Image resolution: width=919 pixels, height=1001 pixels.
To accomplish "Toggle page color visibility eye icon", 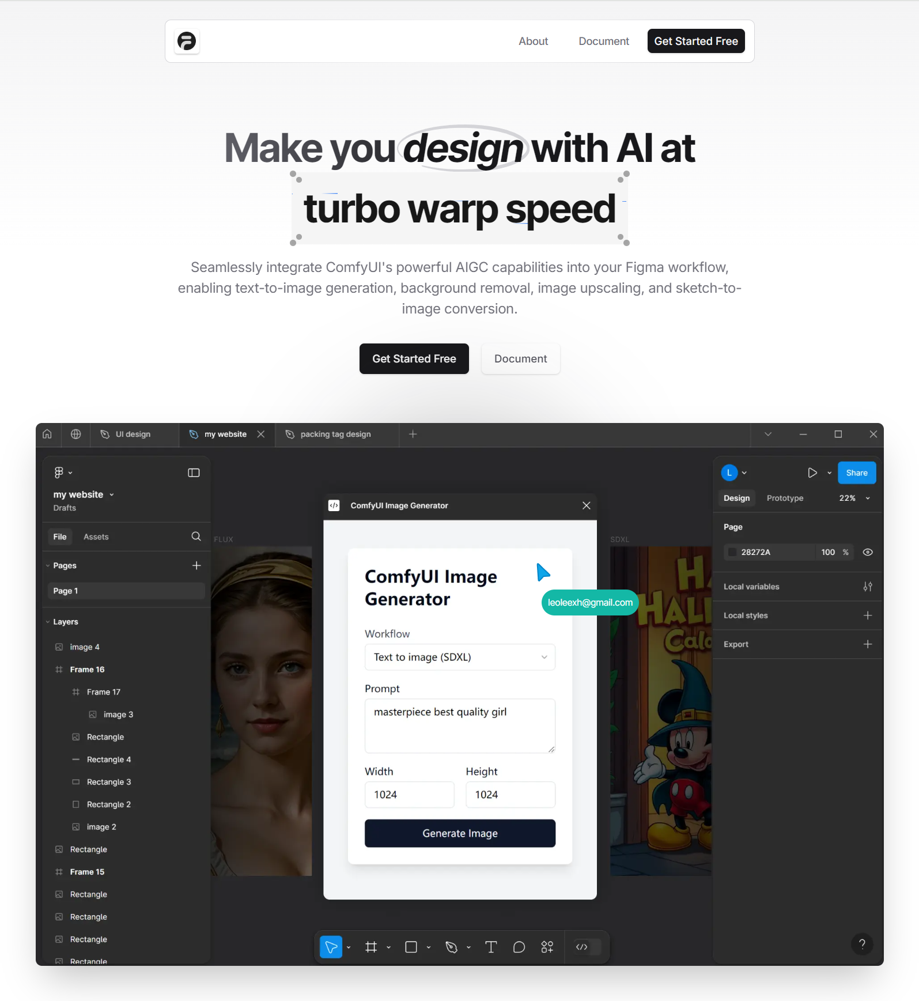I will [868, 552].
